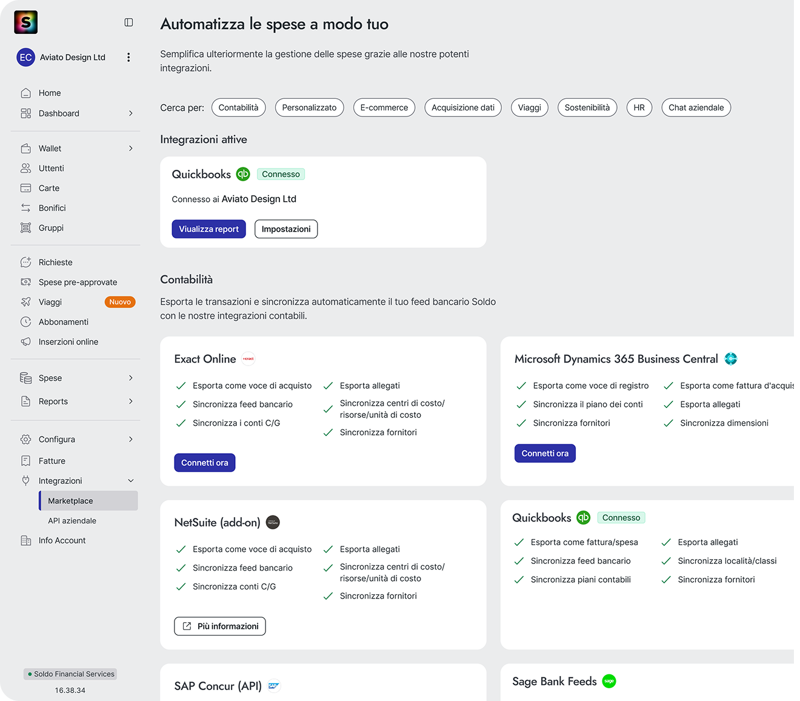
Task: Toggle the E-commerce filter chip
Action: click(x=384, y=107)
